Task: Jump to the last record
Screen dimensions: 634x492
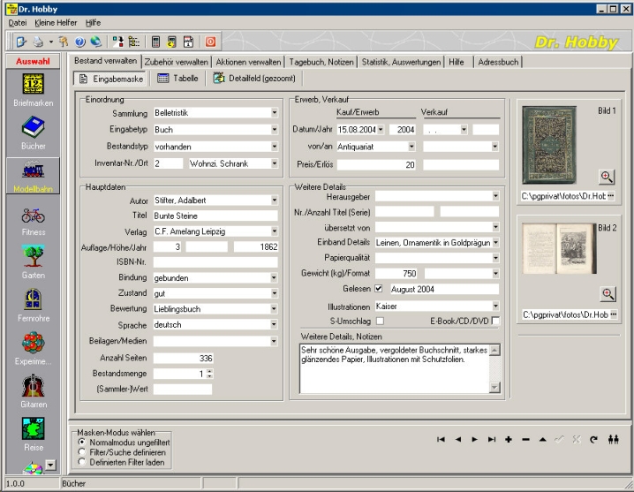Action: tap(492, 439)
